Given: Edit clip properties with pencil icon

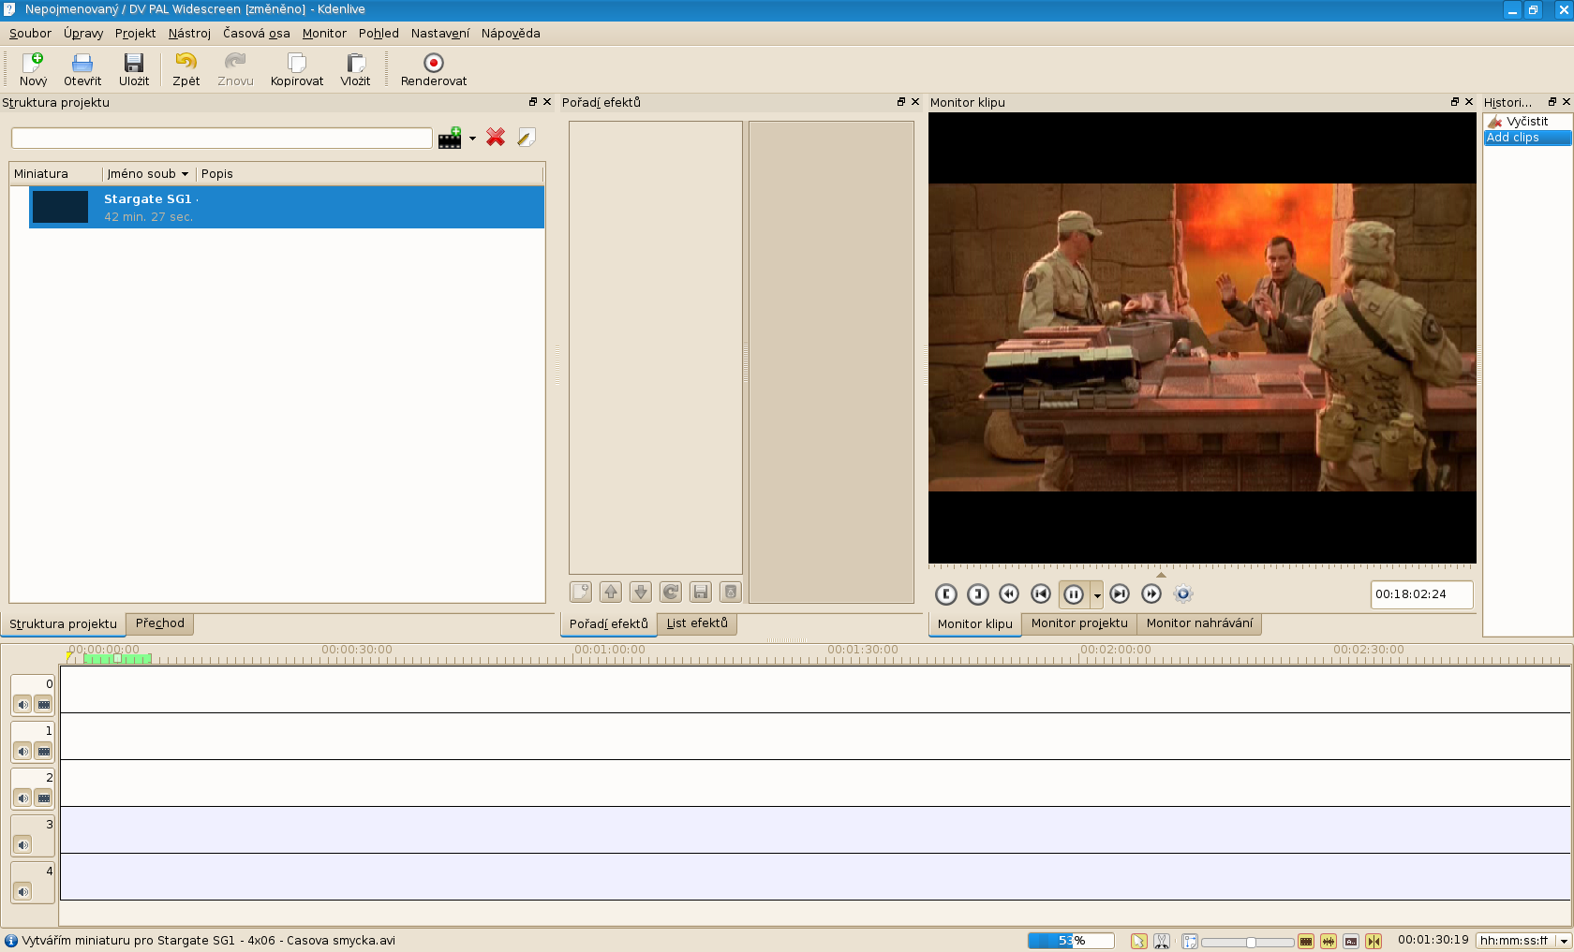Looking at the screenshot, I should (x=527, y=138).
